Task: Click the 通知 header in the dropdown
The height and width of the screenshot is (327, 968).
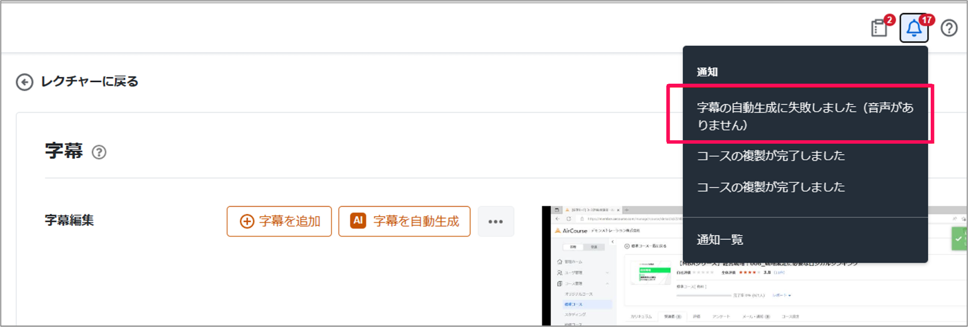Action: [707, 72]
